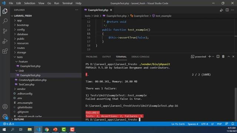Screen dimensions: 237x133
Task: Open notifications bell in status bar
Action: (233, 124)
